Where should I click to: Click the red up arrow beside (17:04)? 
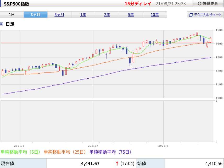[117, 164]
